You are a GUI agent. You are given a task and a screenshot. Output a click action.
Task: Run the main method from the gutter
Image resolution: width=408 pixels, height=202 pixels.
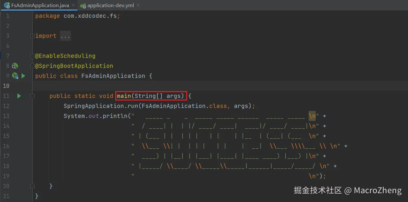tap(19, 96)
